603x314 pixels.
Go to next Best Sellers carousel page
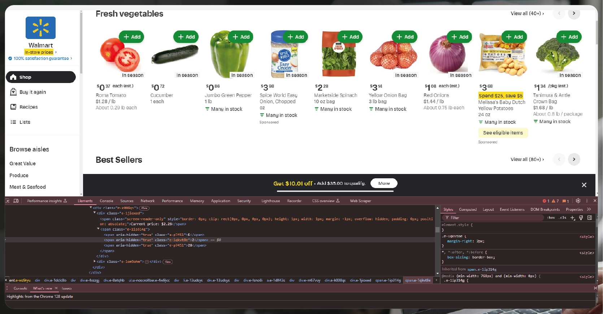pos(574,159)
